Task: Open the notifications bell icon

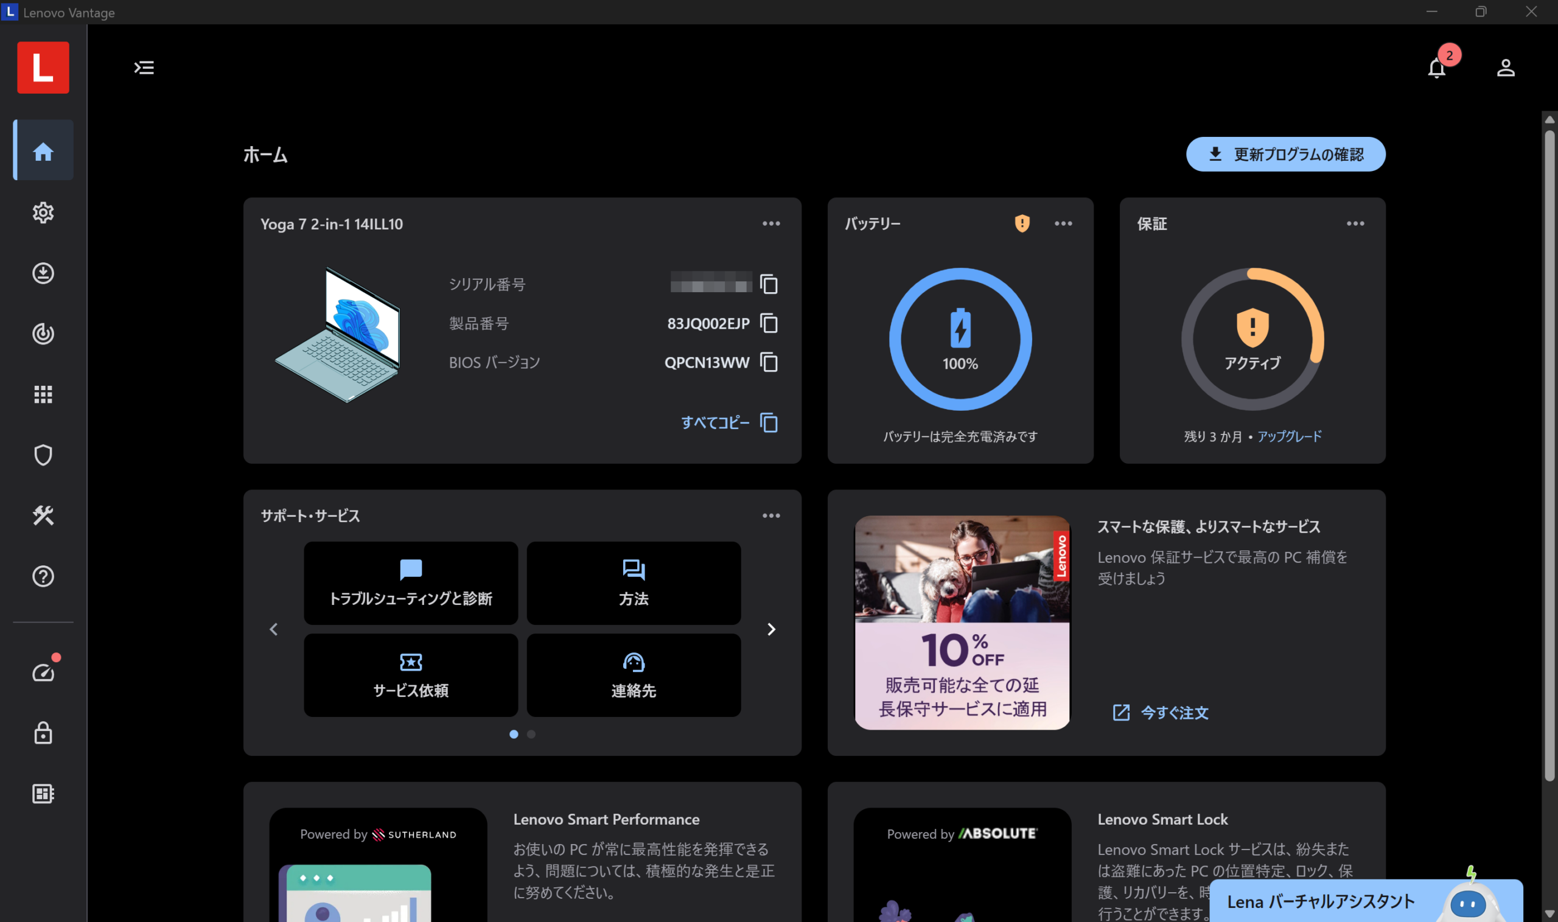Action: [1436, 68]
